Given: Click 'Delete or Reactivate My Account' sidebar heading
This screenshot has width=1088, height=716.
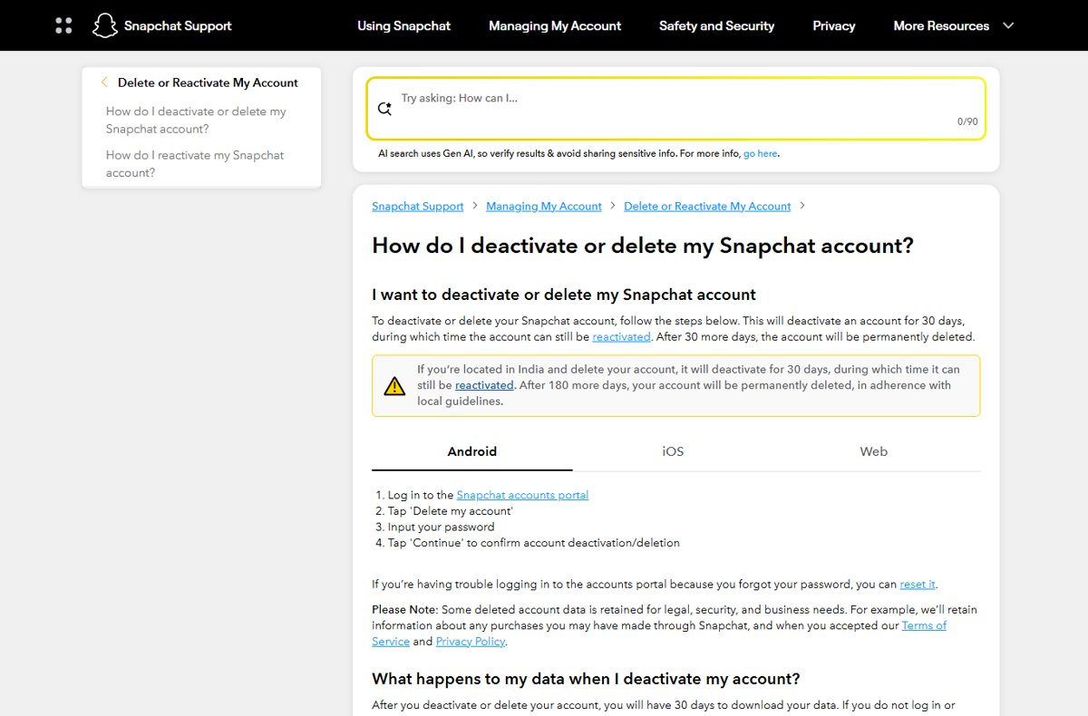Looking at the screenshot, I should click(x=208, y=82).
